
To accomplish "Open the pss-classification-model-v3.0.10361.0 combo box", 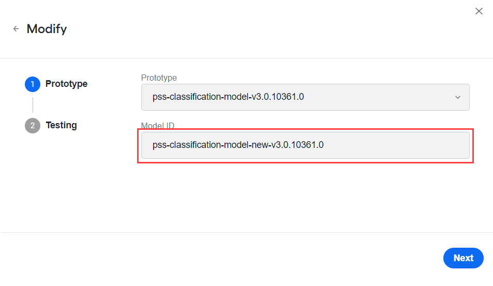I will coord(305,97).
